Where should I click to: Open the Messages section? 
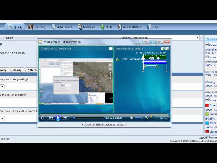click(x=86, y=27)
